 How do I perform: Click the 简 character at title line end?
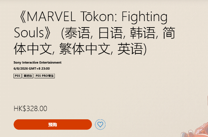coord(169,33)
